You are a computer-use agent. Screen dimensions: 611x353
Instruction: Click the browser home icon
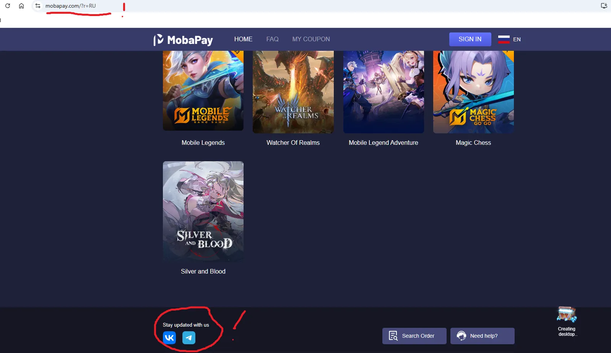21,6
